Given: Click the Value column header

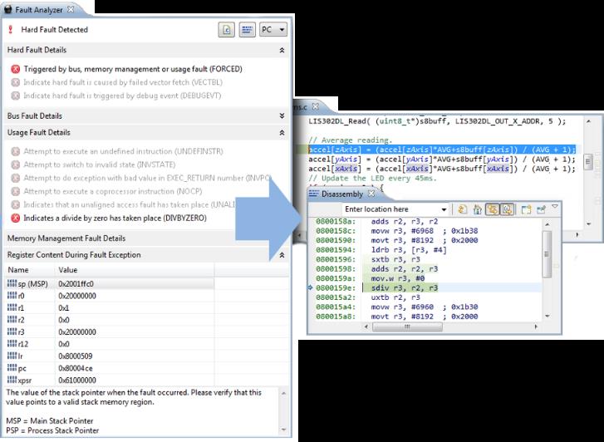Looking at the screenshot, I should pos(68,270).
